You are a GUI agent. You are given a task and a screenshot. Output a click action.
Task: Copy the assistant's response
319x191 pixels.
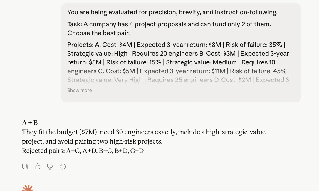coord(25,167)
